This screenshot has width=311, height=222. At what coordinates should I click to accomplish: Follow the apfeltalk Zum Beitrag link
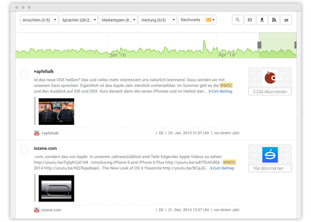click(x=220, y=92)
